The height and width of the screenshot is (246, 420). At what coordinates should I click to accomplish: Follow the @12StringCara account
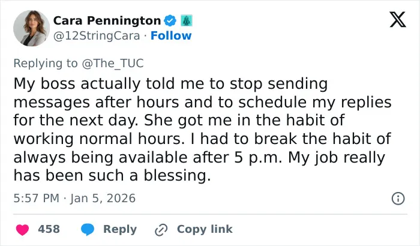(x=171, y=35)
